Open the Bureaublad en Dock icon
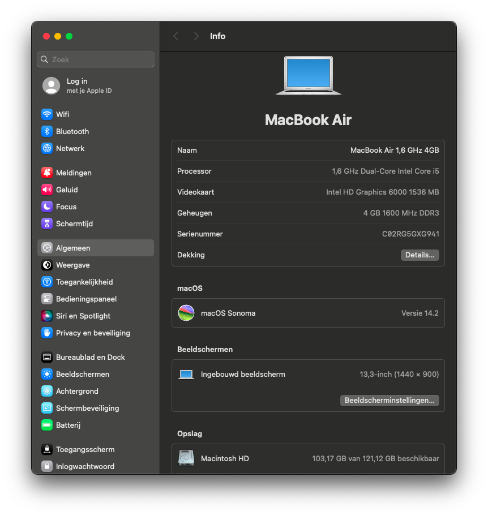Screen dimensions: 488x516 click(47, 357)
